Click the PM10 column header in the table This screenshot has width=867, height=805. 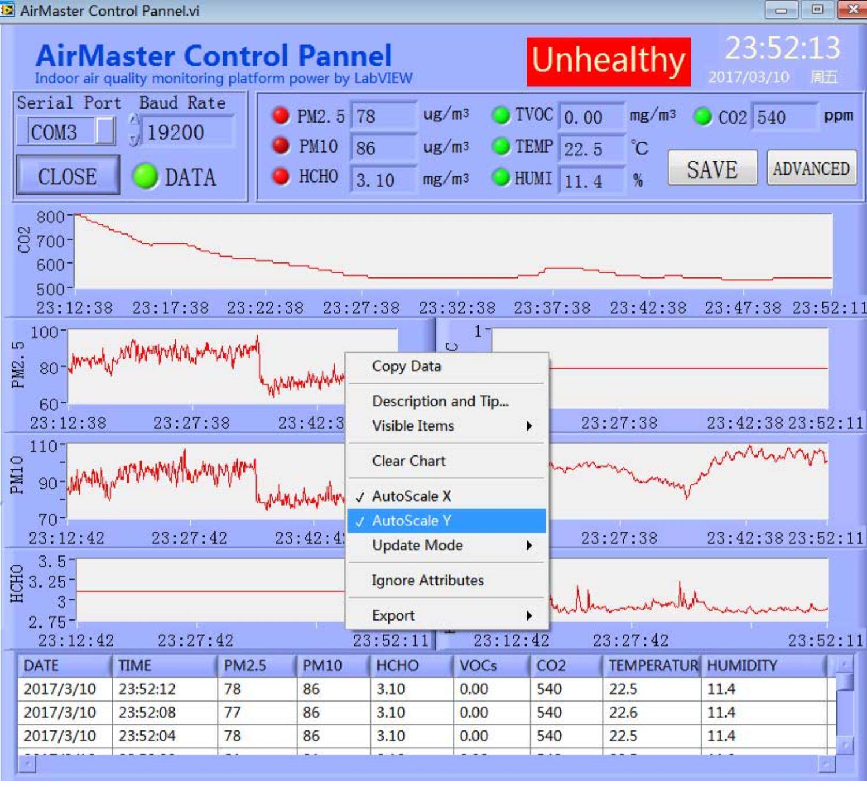point(334,666)
